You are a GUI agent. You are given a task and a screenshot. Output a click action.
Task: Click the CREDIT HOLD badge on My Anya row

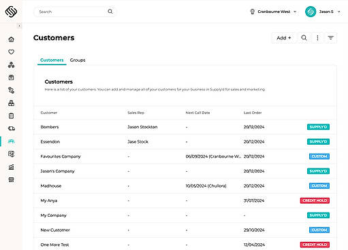point(315,200)
